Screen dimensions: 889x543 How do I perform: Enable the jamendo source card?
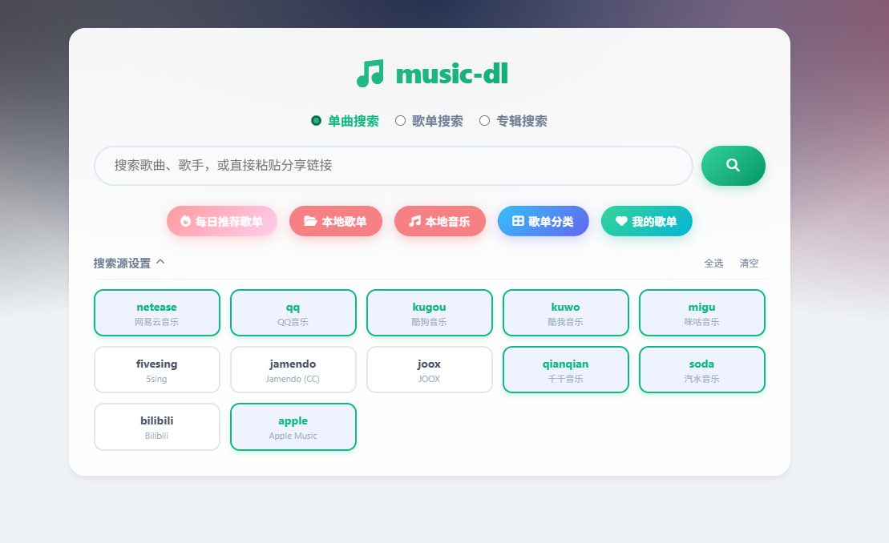pos(293,370)
